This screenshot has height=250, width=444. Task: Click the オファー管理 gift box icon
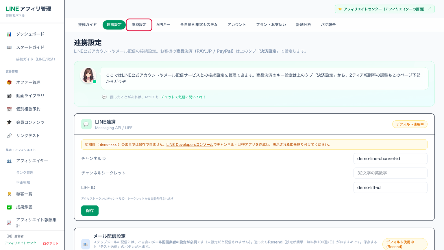[x=9, y=82]
